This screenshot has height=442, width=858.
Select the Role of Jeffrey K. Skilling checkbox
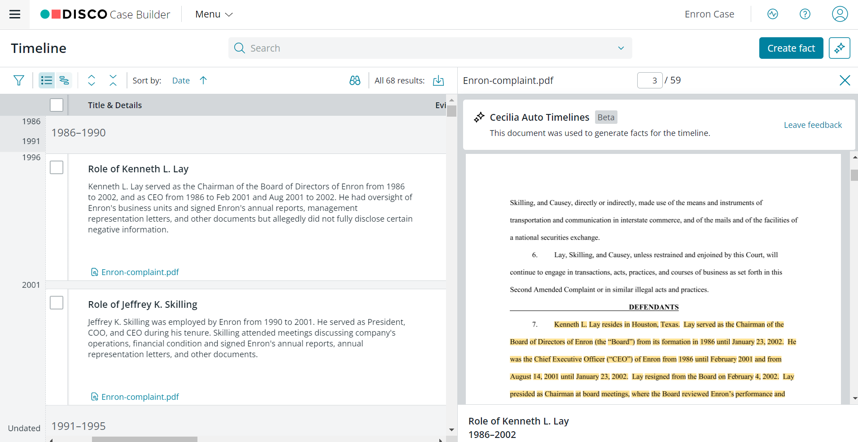click(x=57, y=303)
